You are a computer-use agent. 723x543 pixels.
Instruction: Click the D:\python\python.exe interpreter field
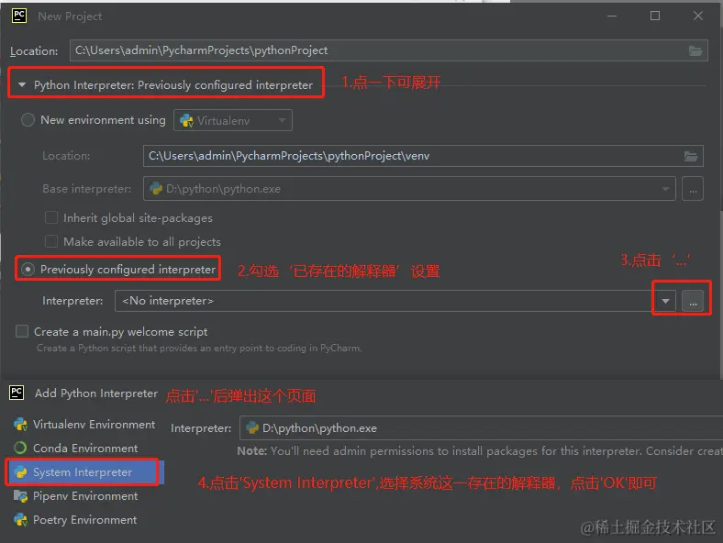pyautogui.click(x=481, y=428)
